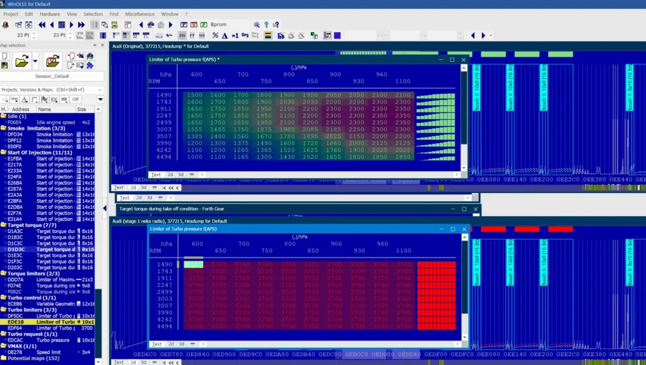Click the open project folder icon
The height and width of the screenshot is (365, 646).
coord(22,62)
